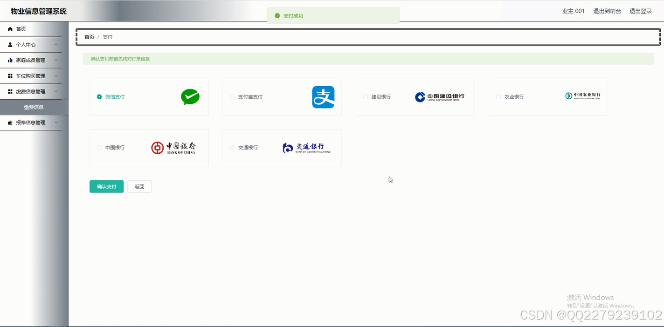664x327 pixels.
Task: Click the 确认支付前请先核对订单信息 notice
Action: click(120, 59)
